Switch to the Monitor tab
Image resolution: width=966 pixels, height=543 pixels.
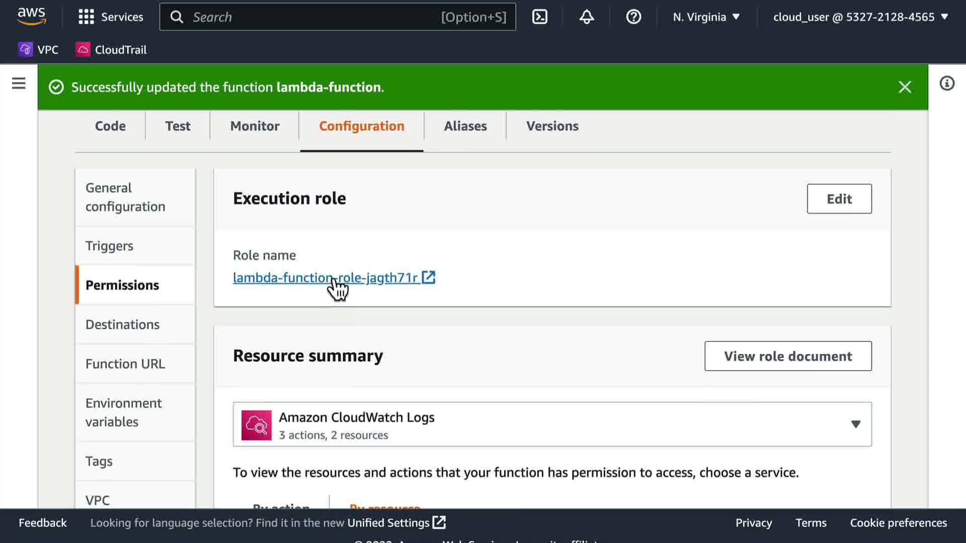(255, 126)
